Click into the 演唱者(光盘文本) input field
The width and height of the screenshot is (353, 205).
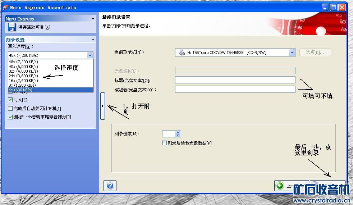(x=235, y=89)
